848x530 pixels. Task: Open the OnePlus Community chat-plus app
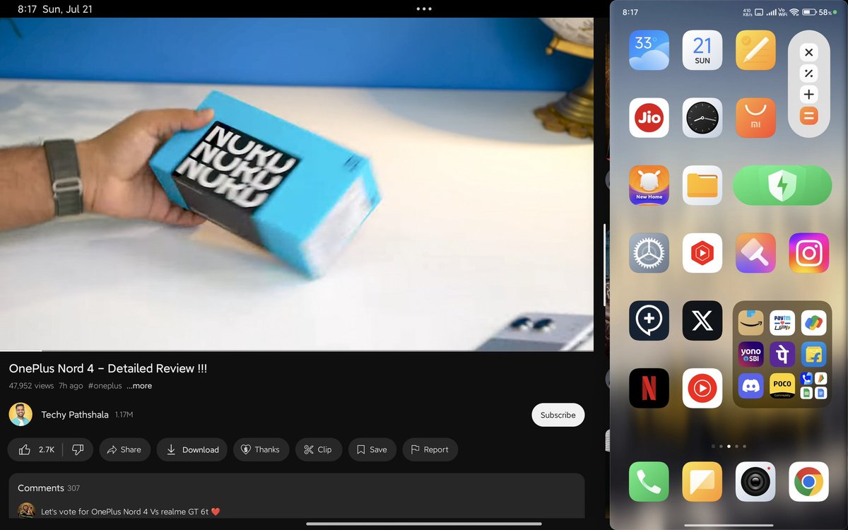649,321
